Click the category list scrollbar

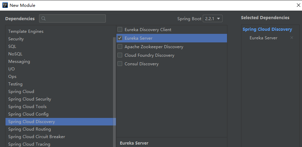point(114,92)
